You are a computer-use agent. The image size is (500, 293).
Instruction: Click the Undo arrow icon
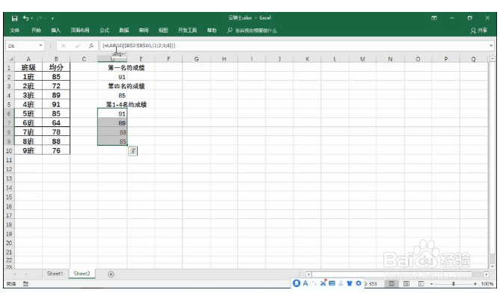26,18
